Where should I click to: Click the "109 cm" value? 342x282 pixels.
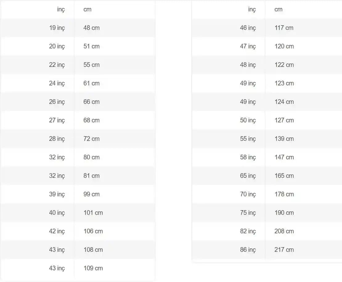(x=93, y=268)
